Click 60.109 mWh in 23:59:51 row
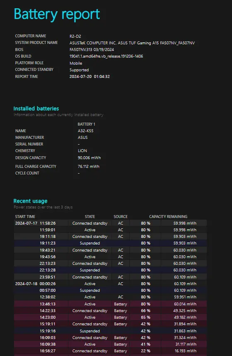Viewport: 232px width, 356px height. (185, 277)
